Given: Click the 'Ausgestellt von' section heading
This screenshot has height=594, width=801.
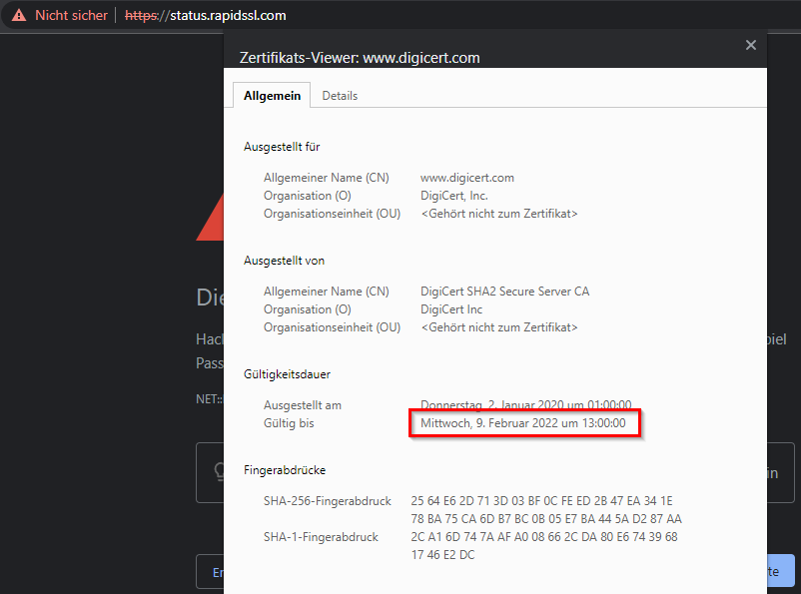Looking at the screenshot, I should click(284, 261).
